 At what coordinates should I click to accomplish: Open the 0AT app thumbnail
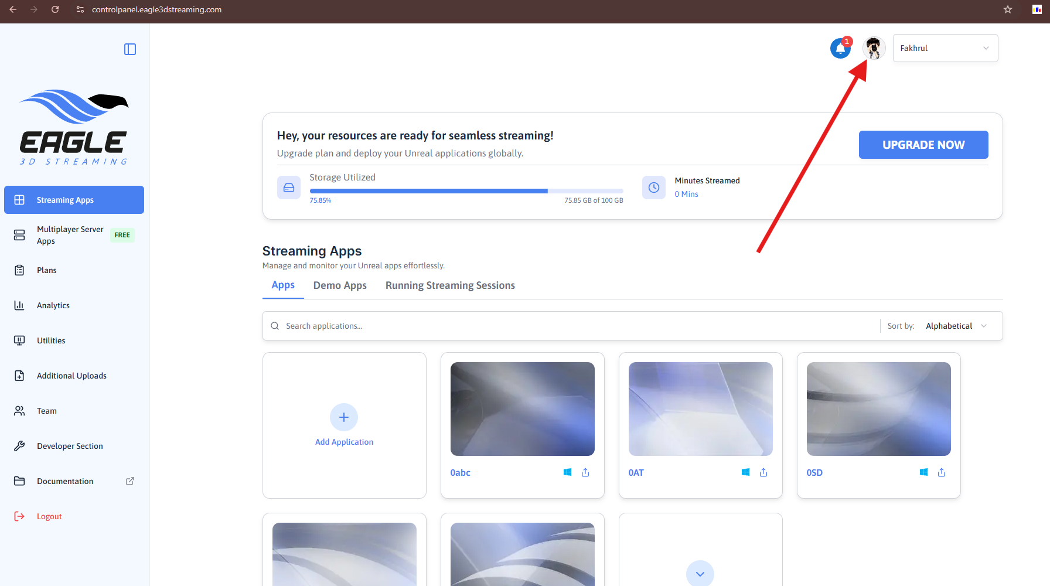point(701,409)
